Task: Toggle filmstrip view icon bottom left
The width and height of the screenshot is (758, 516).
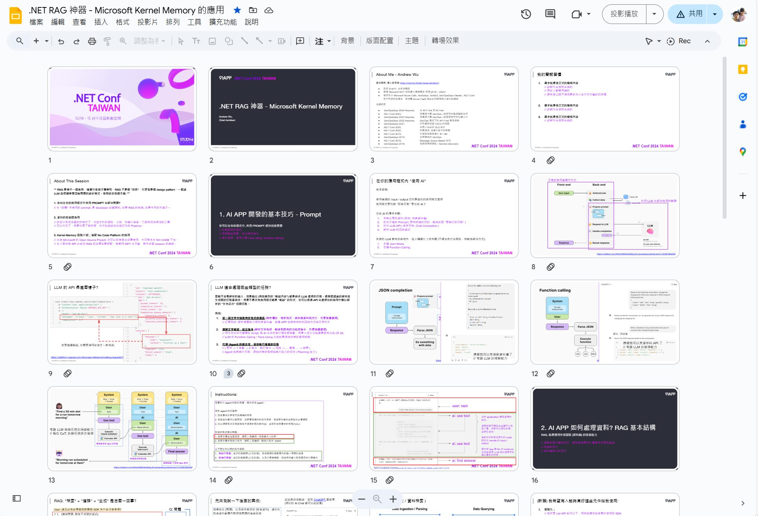Action: [16, 498]
